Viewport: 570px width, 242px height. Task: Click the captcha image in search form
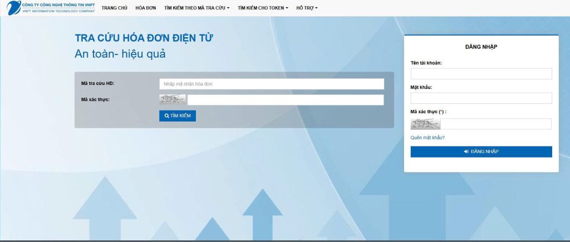[x=173, y=99]
